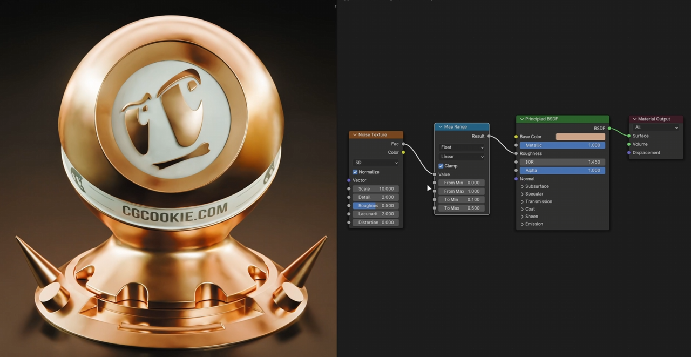
Task: Click the Noise Texture Color output socket
Action: pyautogui.click(x=403, y=152)
